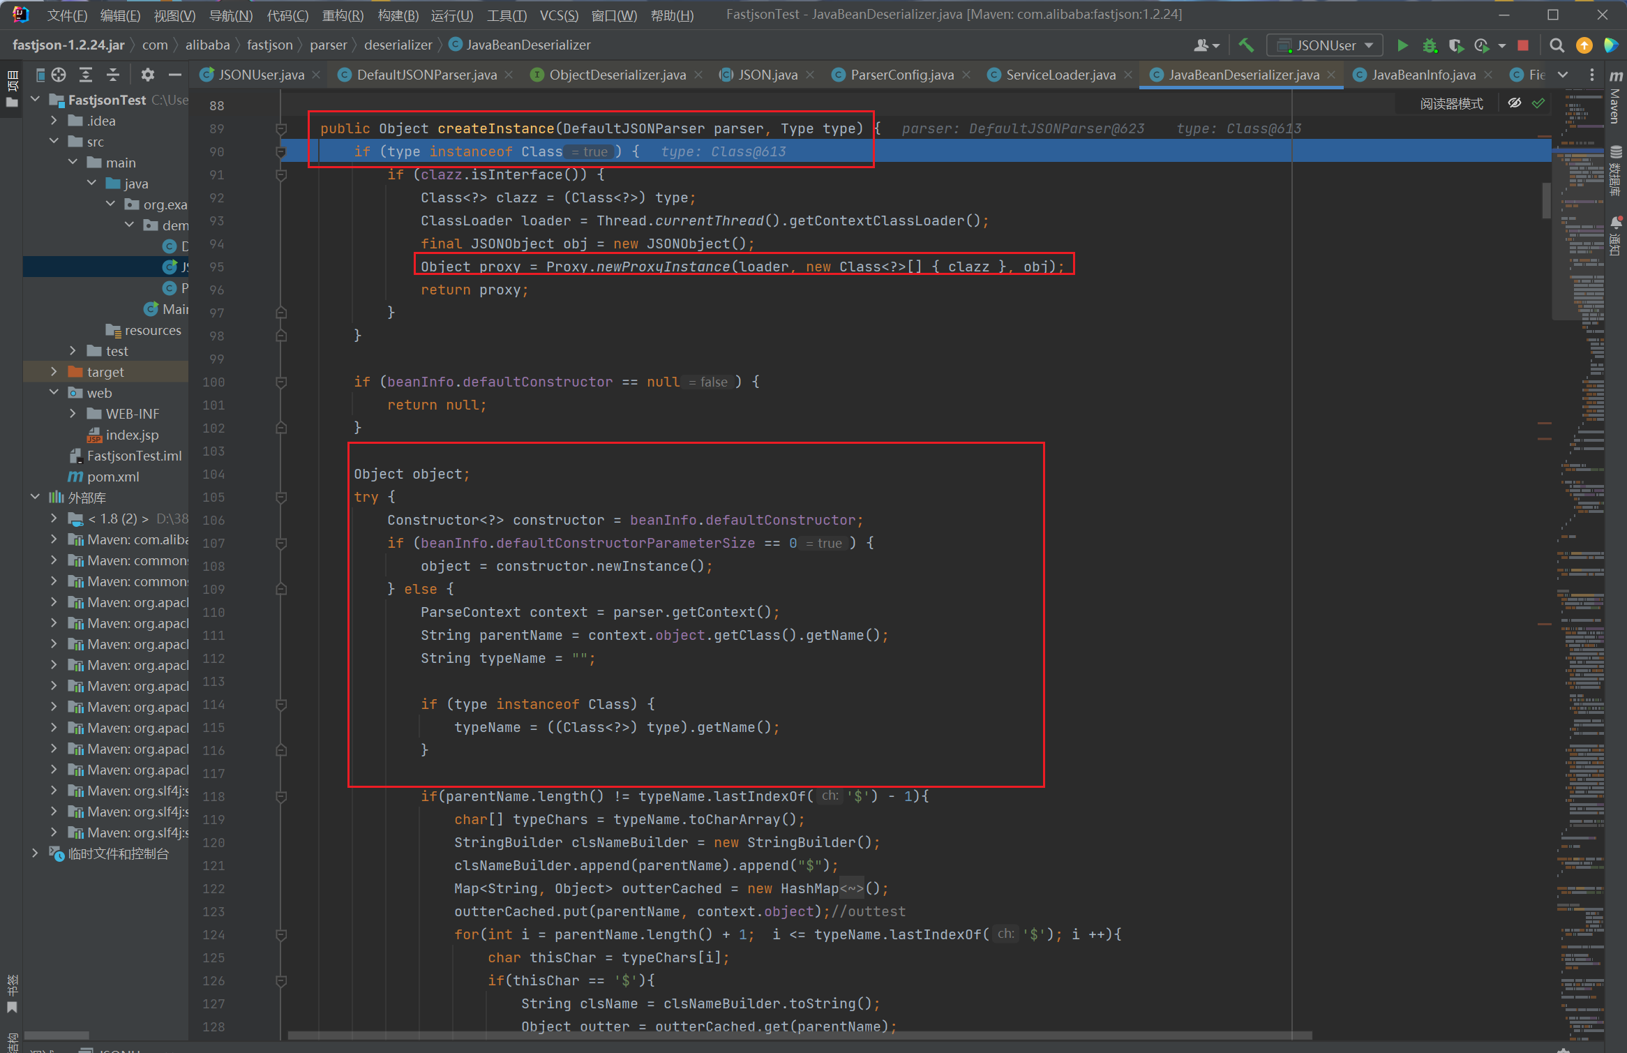This screenshot has height=1053, width=1627.
Task: Toggle the eye inspection icon in editor
Action: pos(1514,103)
